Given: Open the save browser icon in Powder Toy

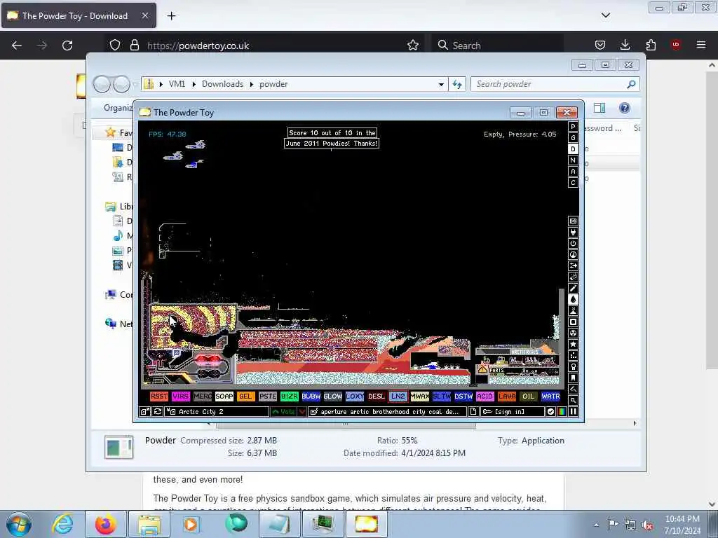Looking at the screenshot, I should [144, 412].
